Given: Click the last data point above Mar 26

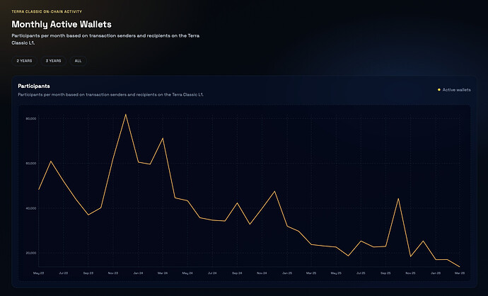Looking at the screenshot, I should (460, 267).
